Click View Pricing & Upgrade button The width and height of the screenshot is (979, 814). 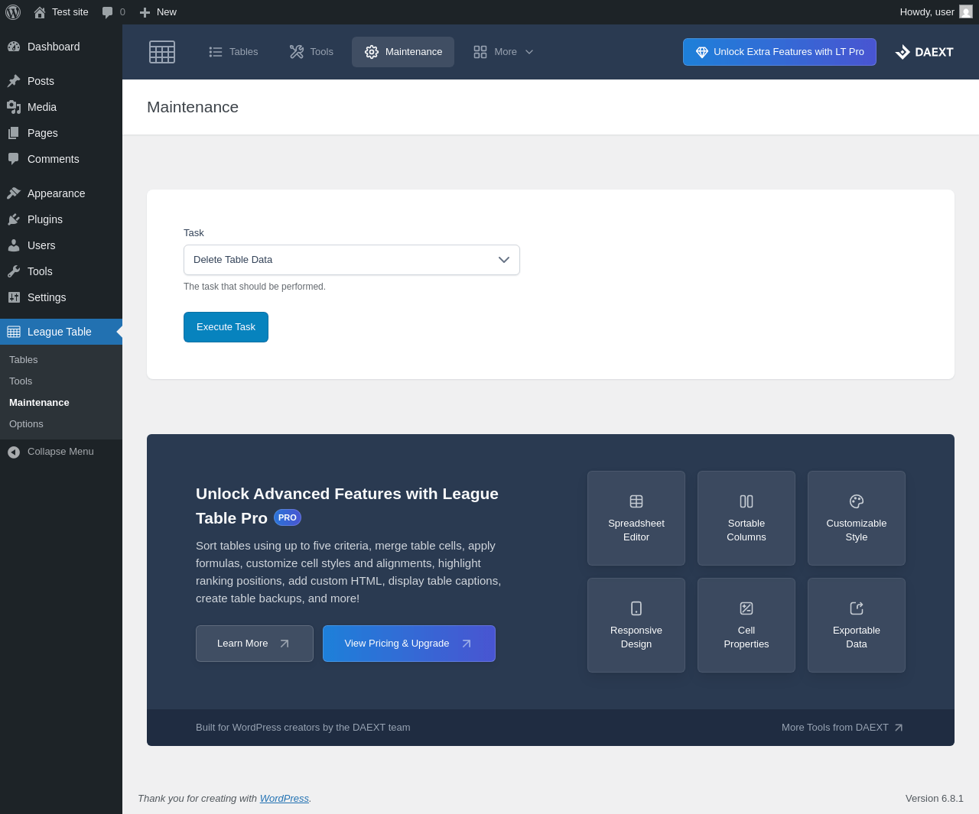click(409, 644)
